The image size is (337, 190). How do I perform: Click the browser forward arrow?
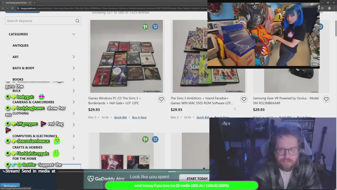pyautogui.click(x=7, y=8)
